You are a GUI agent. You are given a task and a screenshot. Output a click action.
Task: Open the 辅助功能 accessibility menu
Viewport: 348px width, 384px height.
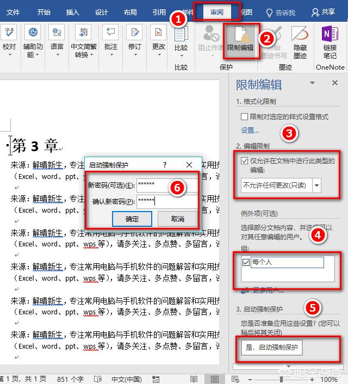coord(33,41)
